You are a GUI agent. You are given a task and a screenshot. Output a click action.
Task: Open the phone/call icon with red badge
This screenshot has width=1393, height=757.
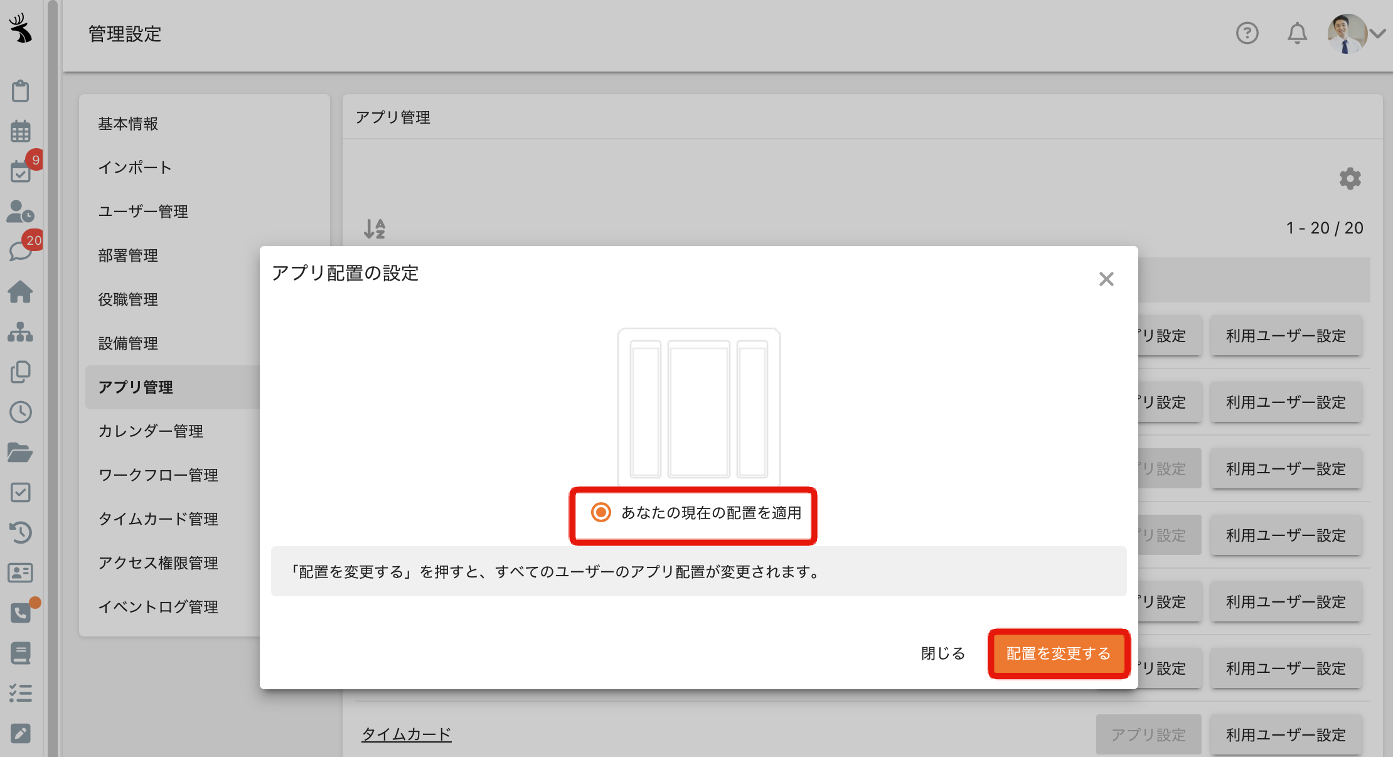point(21,613)
